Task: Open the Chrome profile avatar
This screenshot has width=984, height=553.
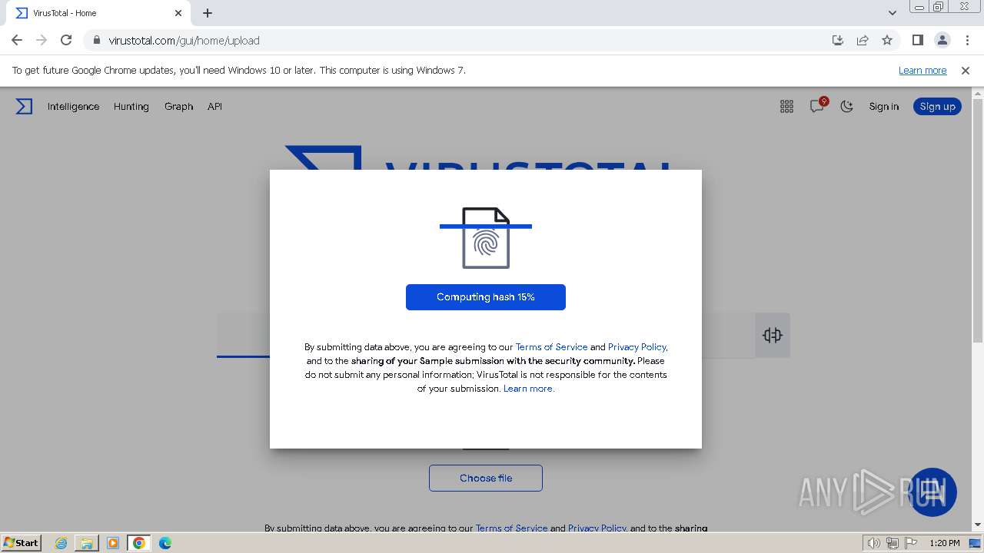Action: tap(942, 41)
